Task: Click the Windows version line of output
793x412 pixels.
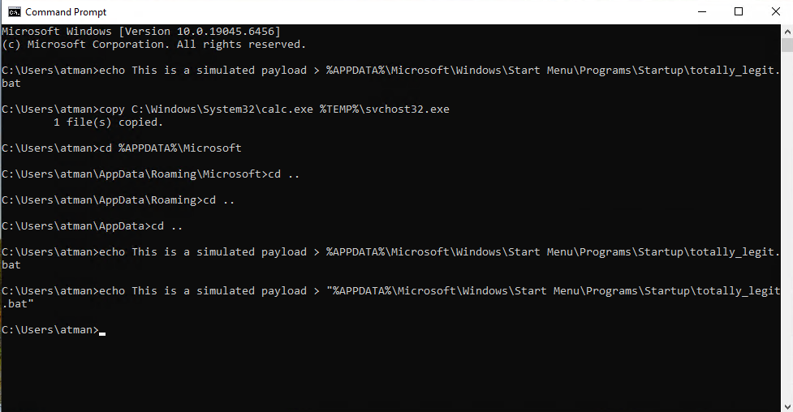Action: coord(141,32)
